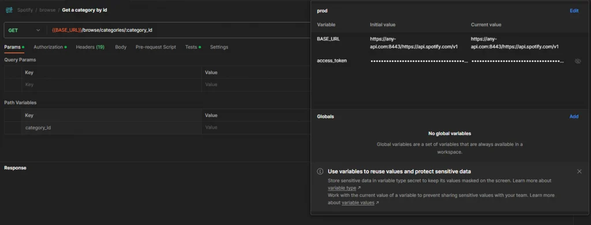Click the category_id key cell
The image size is (591, 225).
111,127
